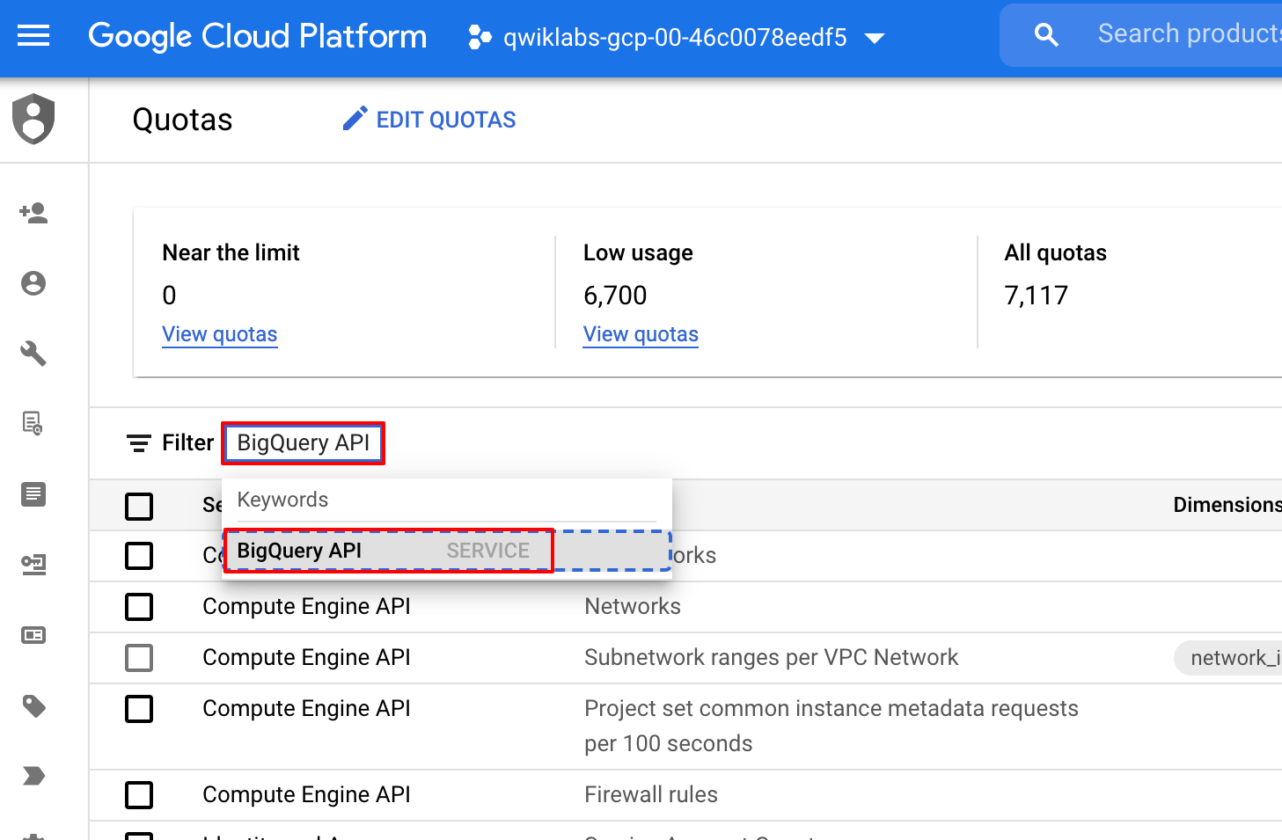Check the box for the Networks row
Screen dimensions: 1282x840
pos(139,607)
